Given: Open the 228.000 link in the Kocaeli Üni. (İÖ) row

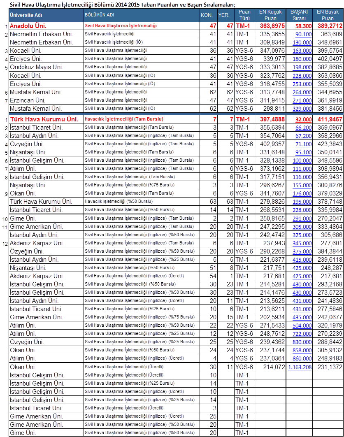Looking at the screenshot, I should coord(302,76).
